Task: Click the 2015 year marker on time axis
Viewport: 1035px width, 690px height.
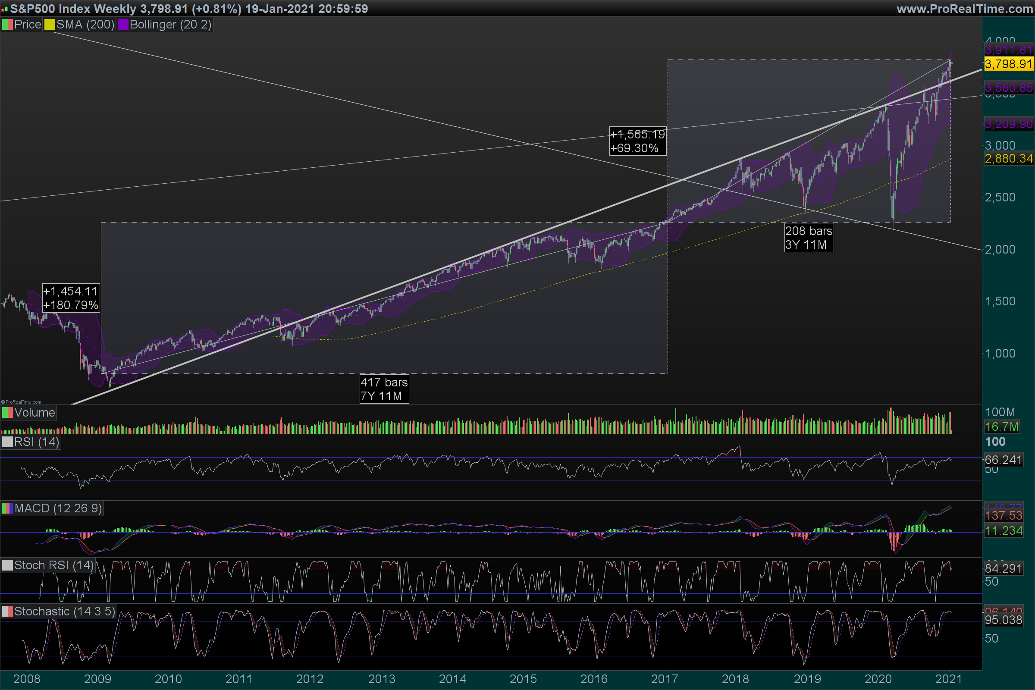Action: point(523,678)
